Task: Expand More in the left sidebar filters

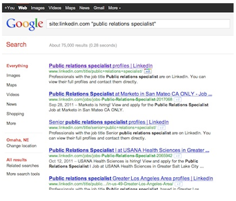Action: (x=11, y=124)
